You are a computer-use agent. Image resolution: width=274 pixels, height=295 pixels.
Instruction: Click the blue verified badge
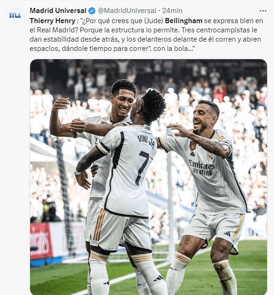(92, 11)
